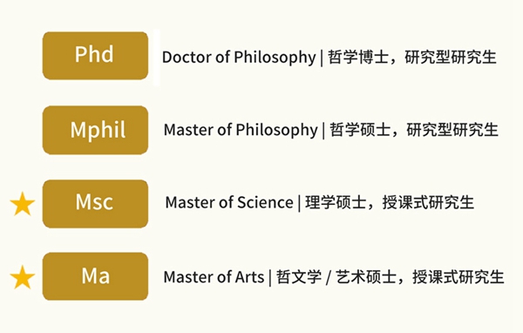Select the Ma gold label box
The width and height of the screenshot is (523, 333).
[95, 276]
